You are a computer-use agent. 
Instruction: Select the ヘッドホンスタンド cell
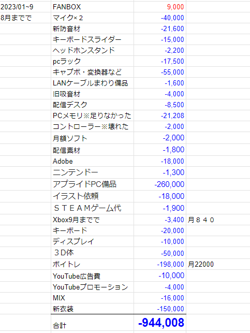(x=92, y=50)
